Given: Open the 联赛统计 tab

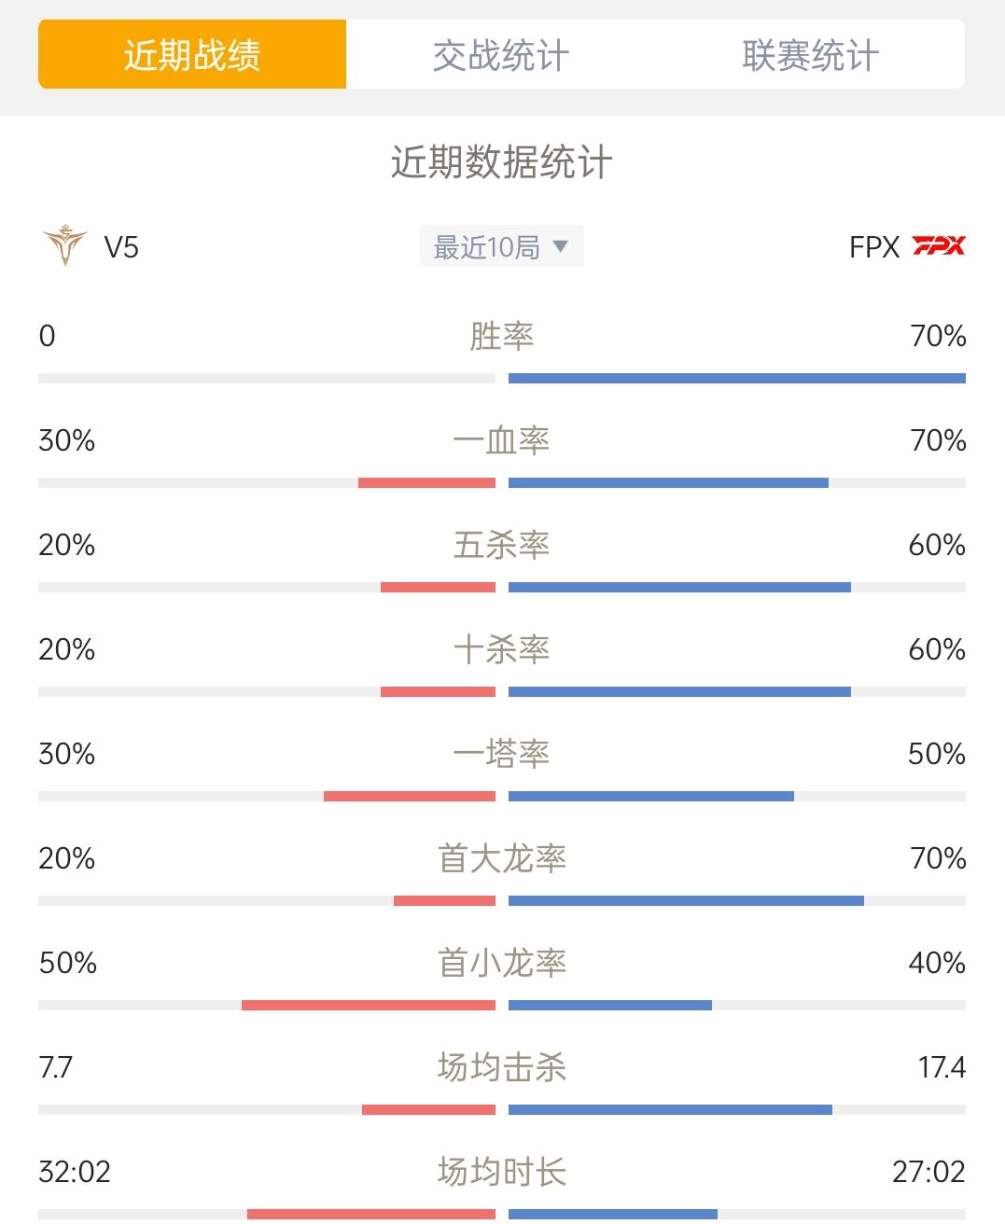Looking at the screenshot, I should 810,55.
